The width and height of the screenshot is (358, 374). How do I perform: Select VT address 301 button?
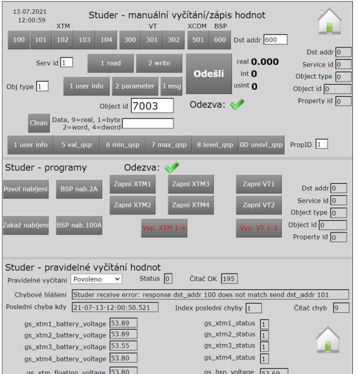click(x=152, y=40)
